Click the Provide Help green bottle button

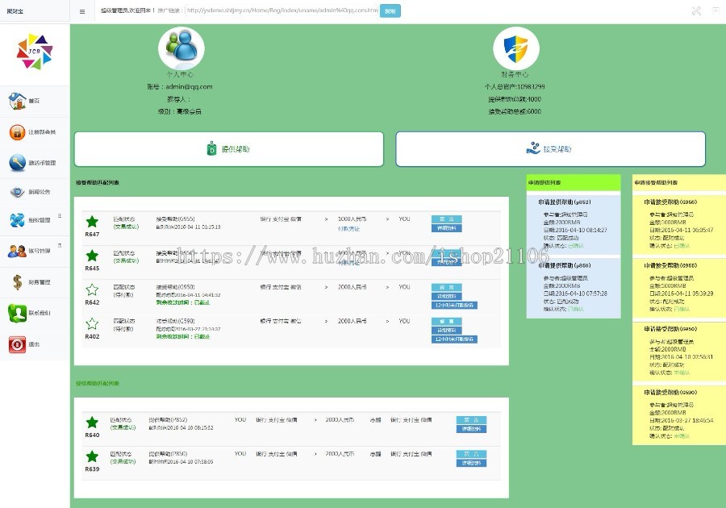(x=229, y=149)
